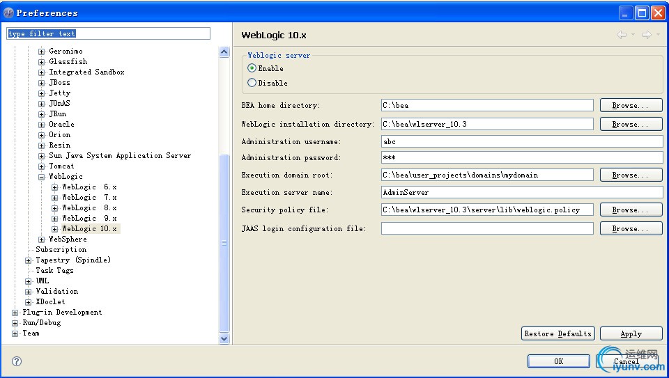Collapse the WebLogic tree node
This screenshot has height=378, width=669.
click(41, 177)
